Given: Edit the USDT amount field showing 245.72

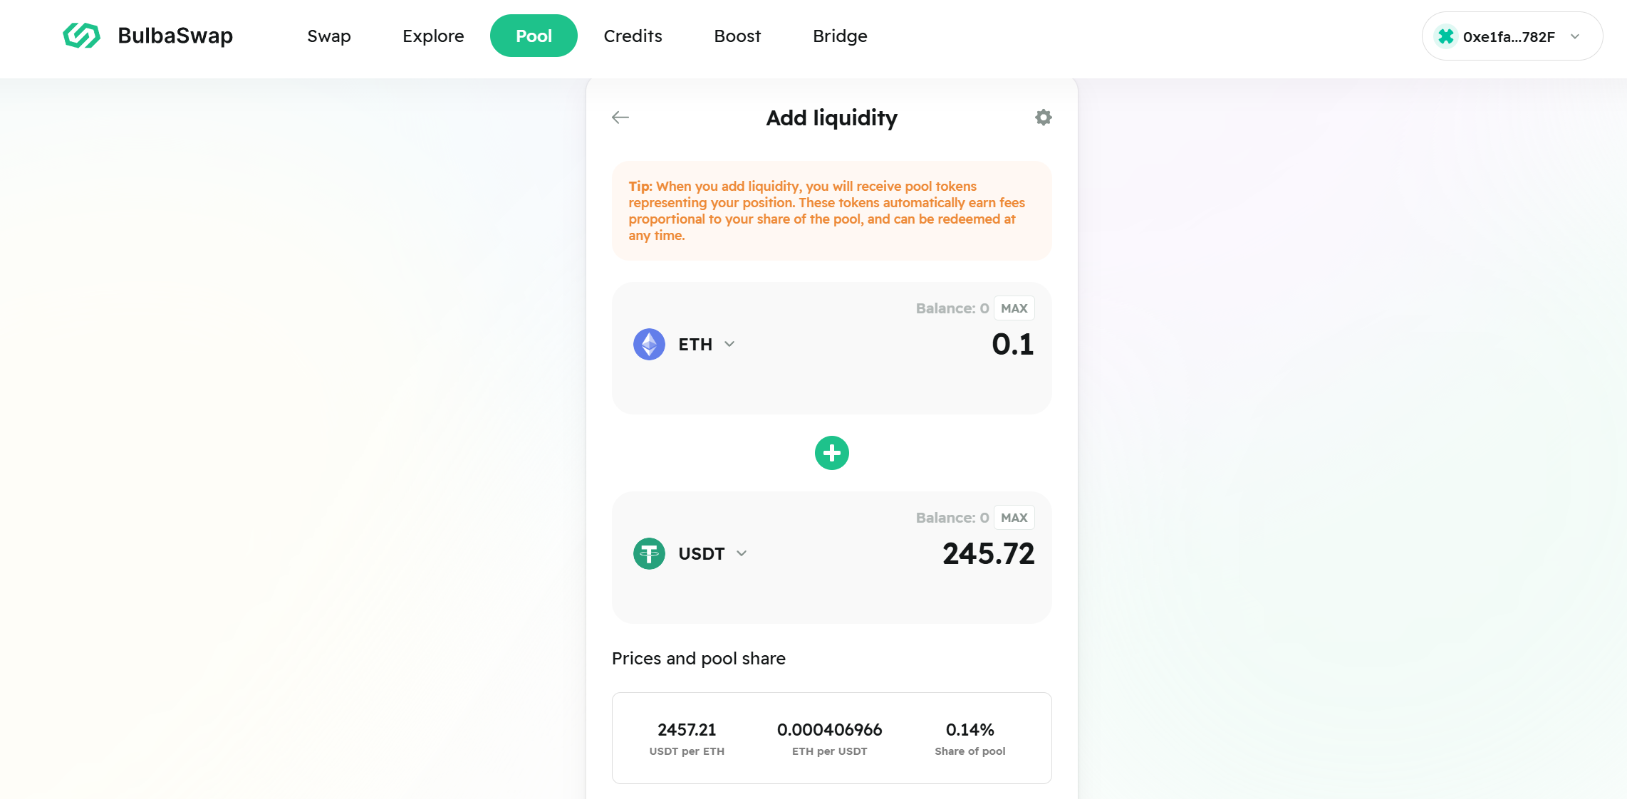Looking at the screenshot, I should (x=987, y=554).
